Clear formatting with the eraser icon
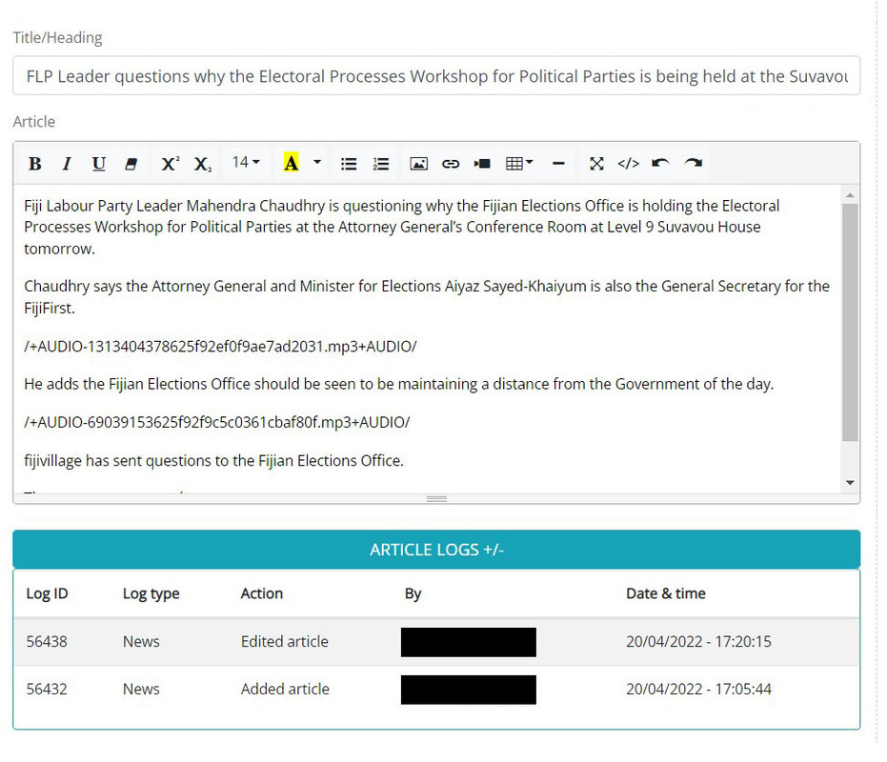Image resolution: width=887 pixels, height=762 pixels. point(131,164)
